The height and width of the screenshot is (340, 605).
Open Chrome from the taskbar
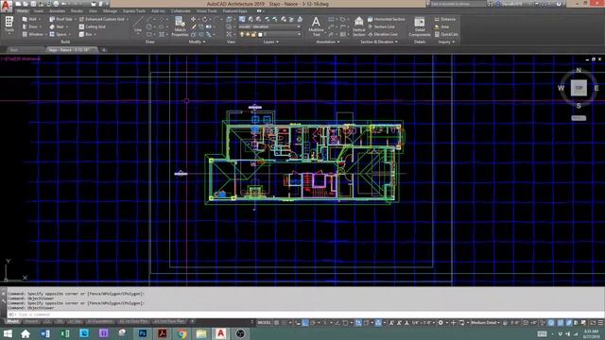coord(181,333)
